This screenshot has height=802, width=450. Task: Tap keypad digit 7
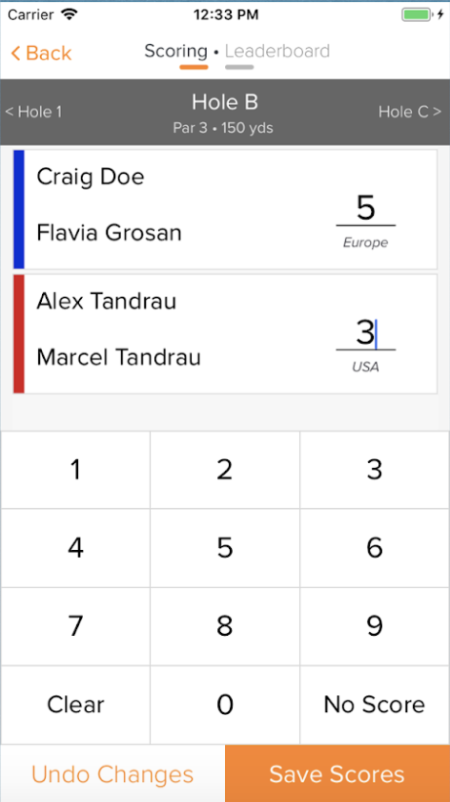coord(75,626)
